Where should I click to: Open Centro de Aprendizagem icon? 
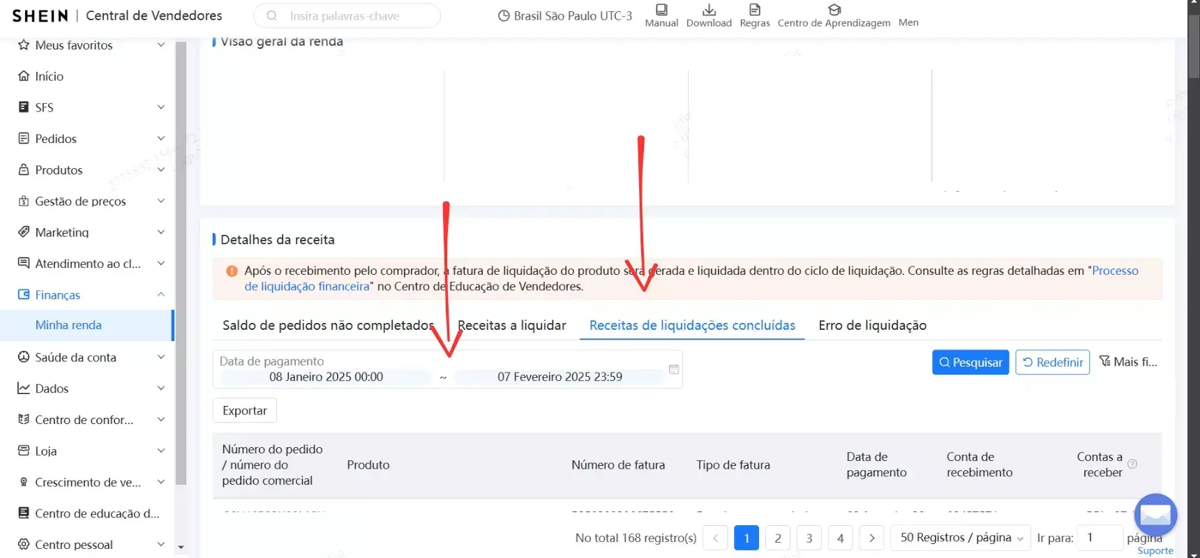[x=834, y=10]
